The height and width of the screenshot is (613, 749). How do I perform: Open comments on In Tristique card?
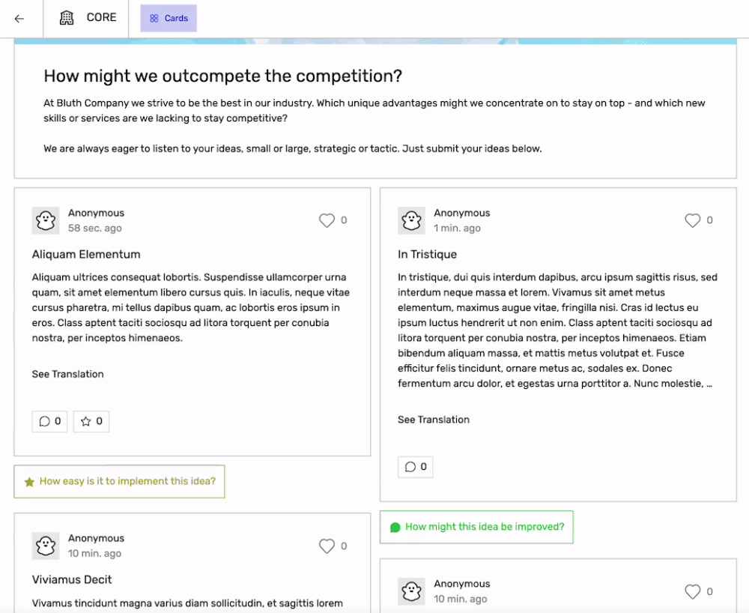tap(415, 467)
